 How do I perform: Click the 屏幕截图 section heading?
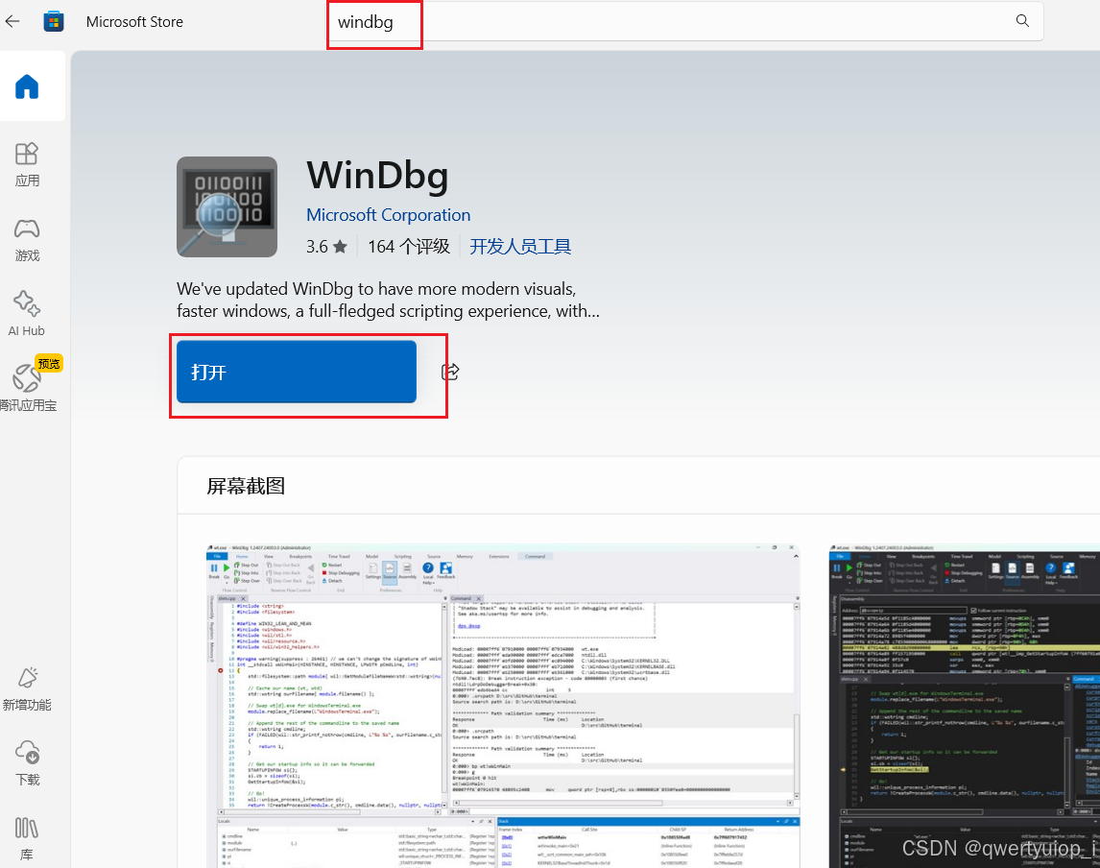pyautogui.click(x=246, y=486)
